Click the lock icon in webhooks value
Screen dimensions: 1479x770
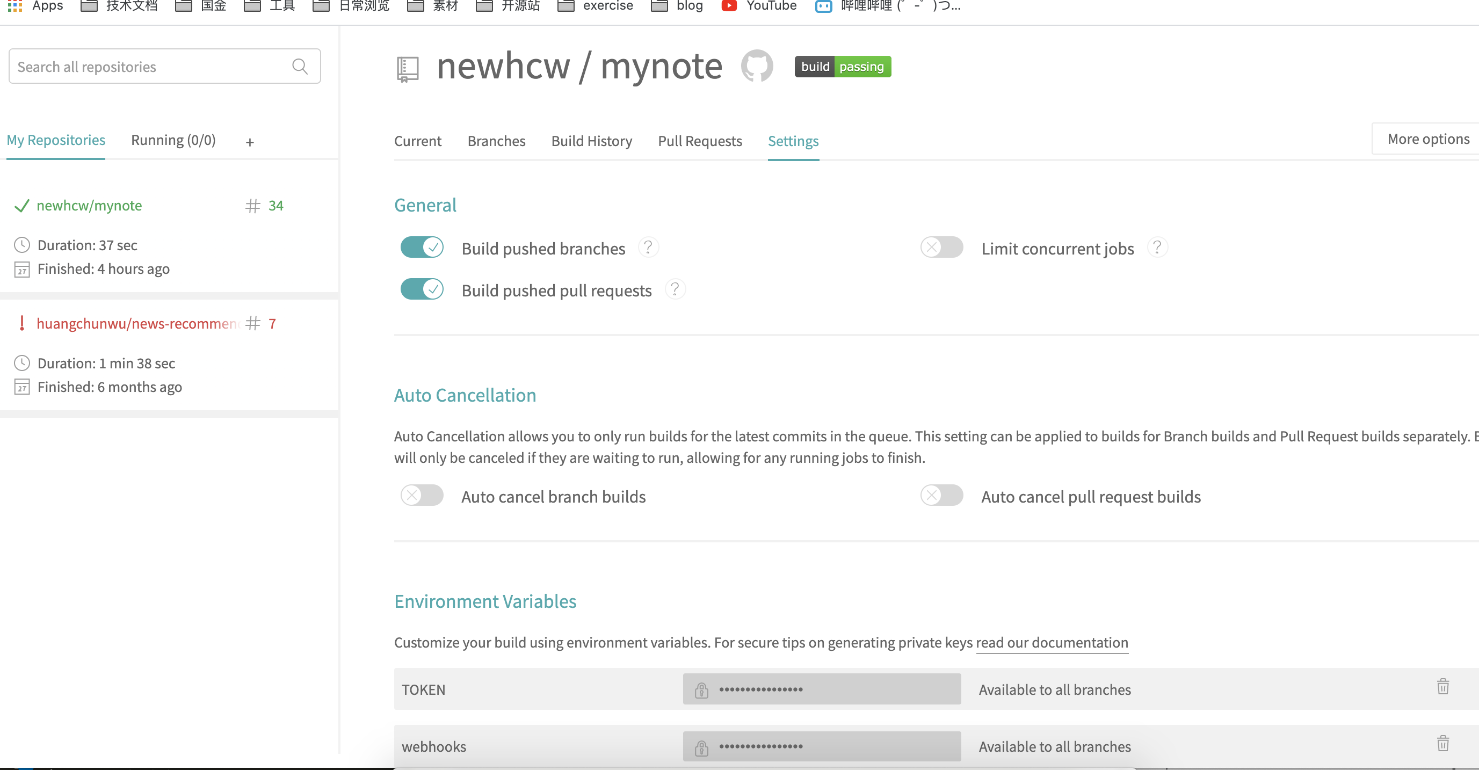click(x=701, y=747)
